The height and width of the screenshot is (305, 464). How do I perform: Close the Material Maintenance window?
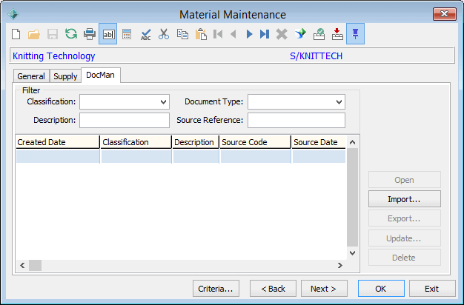(x=444, y=14)
